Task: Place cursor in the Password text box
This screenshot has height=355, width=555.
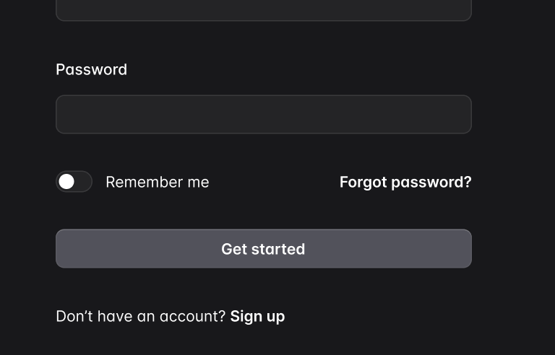Action: (263, 114)
